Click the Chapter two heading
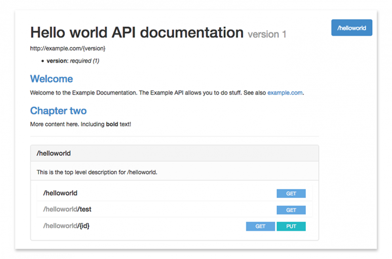Image resolution: width=392 pixels, height=259 pixels. (x=58, y=111)
